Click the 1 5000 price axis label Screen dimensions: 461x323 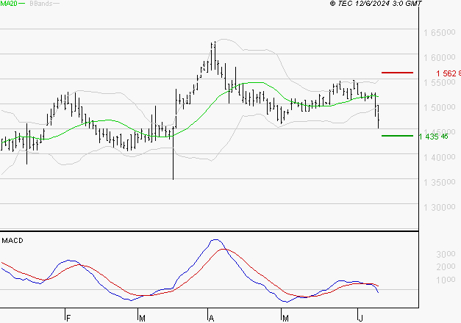pyautogui.click(x=440, y=107)
